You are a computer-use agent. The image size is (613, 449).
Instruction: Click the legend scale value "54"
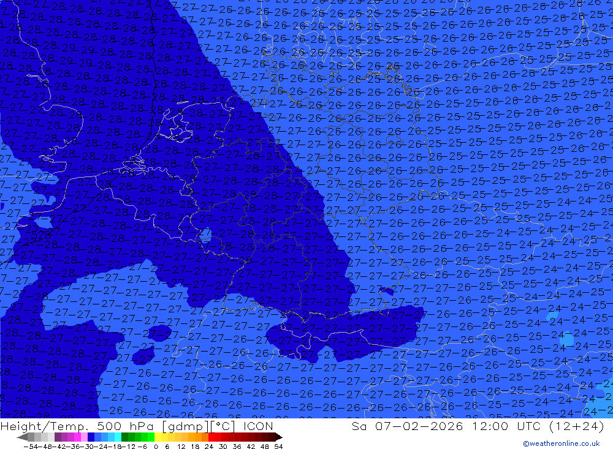click(278, 447)
